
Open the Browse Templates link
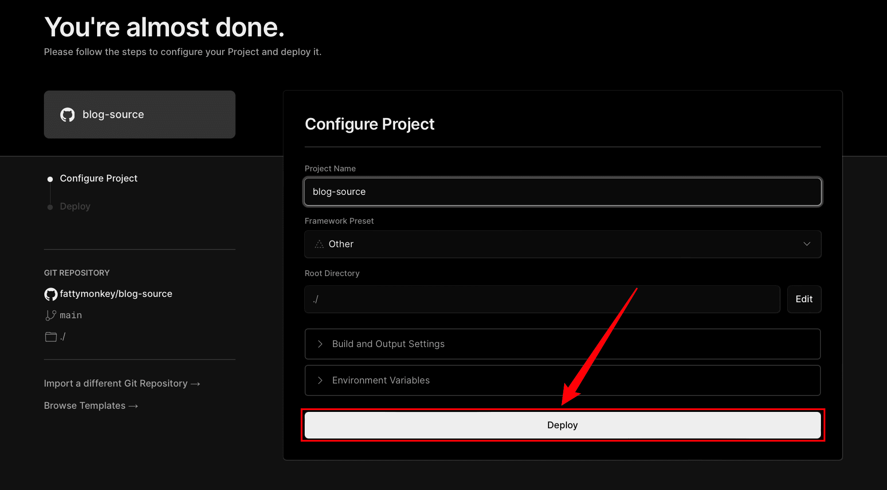91,406
